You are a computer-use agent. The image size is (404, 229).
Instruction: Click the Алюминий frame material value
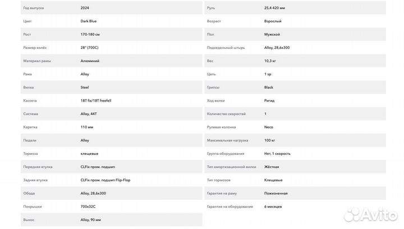(90, 61)
